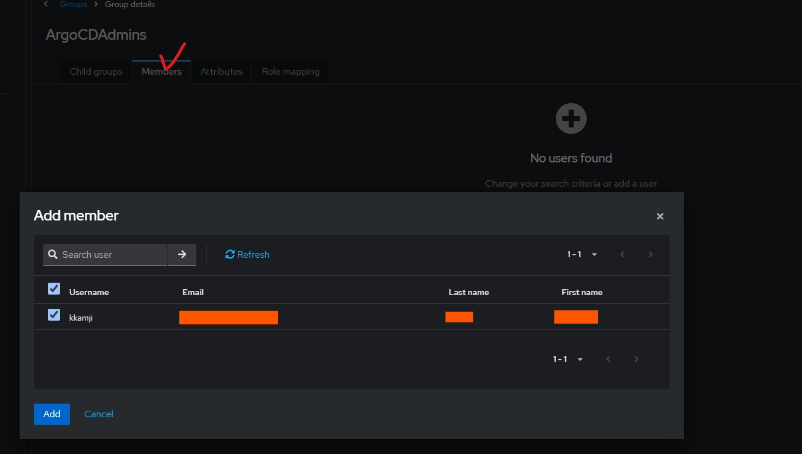
Task: Close the Add member dialog
Action: click(x=660, y=216)
